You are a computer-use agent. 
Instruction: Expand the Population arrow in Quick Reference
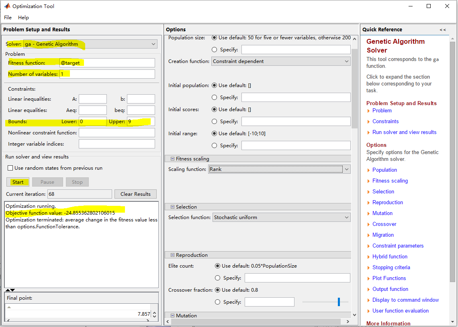[368, 170]
